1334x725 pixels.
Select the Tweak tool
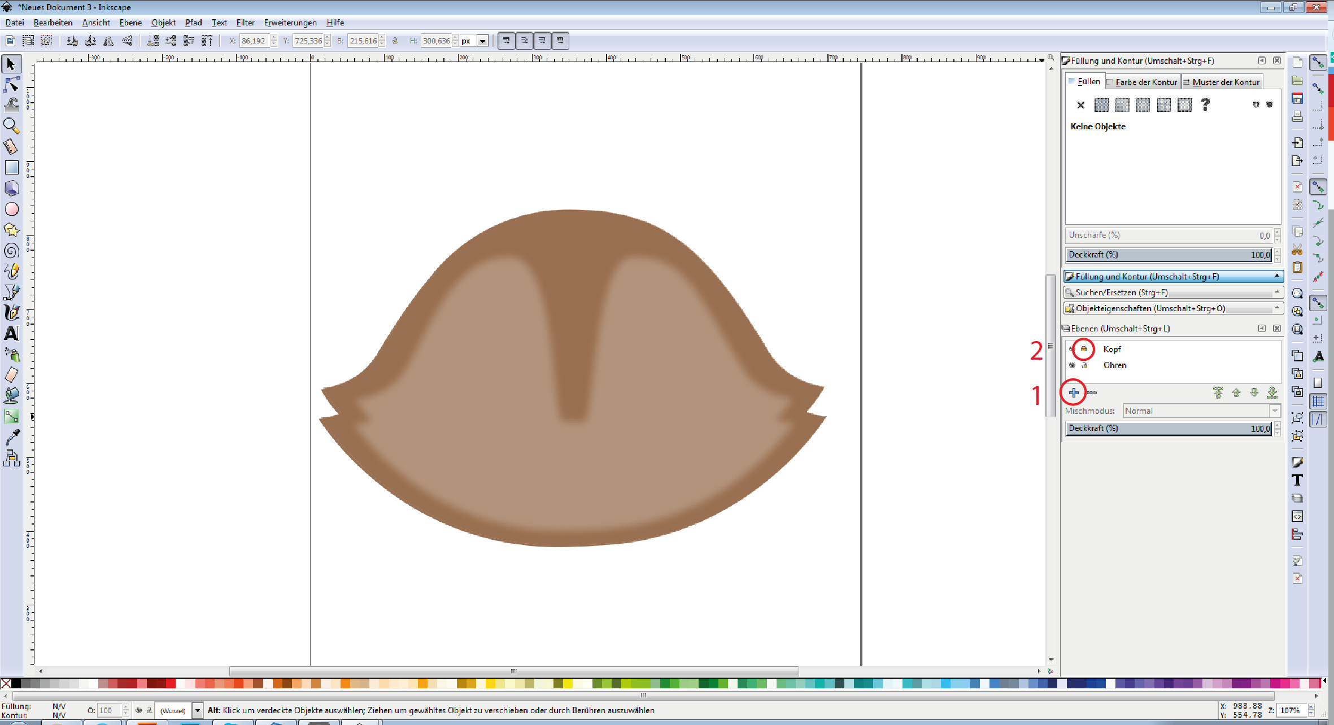pos(11,105)
